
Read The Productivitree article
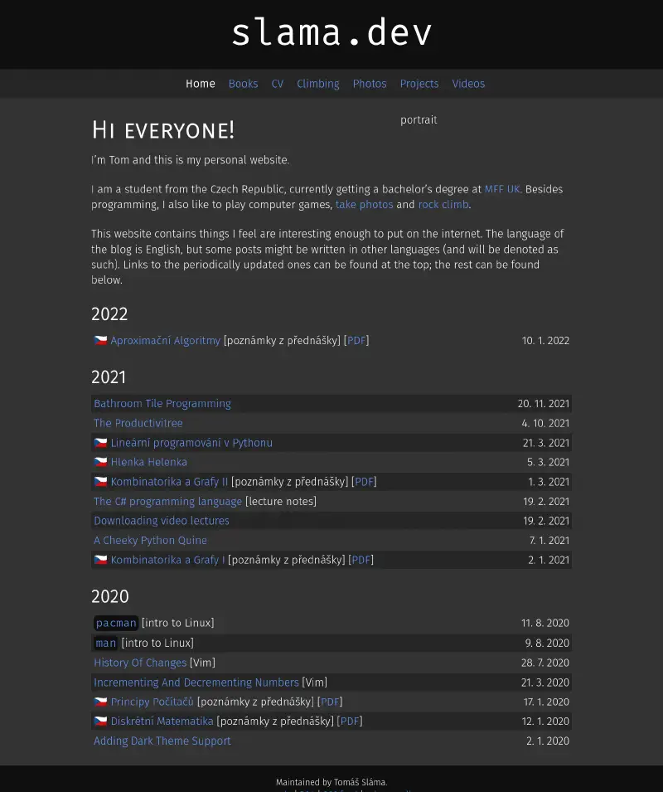(138, 424)
